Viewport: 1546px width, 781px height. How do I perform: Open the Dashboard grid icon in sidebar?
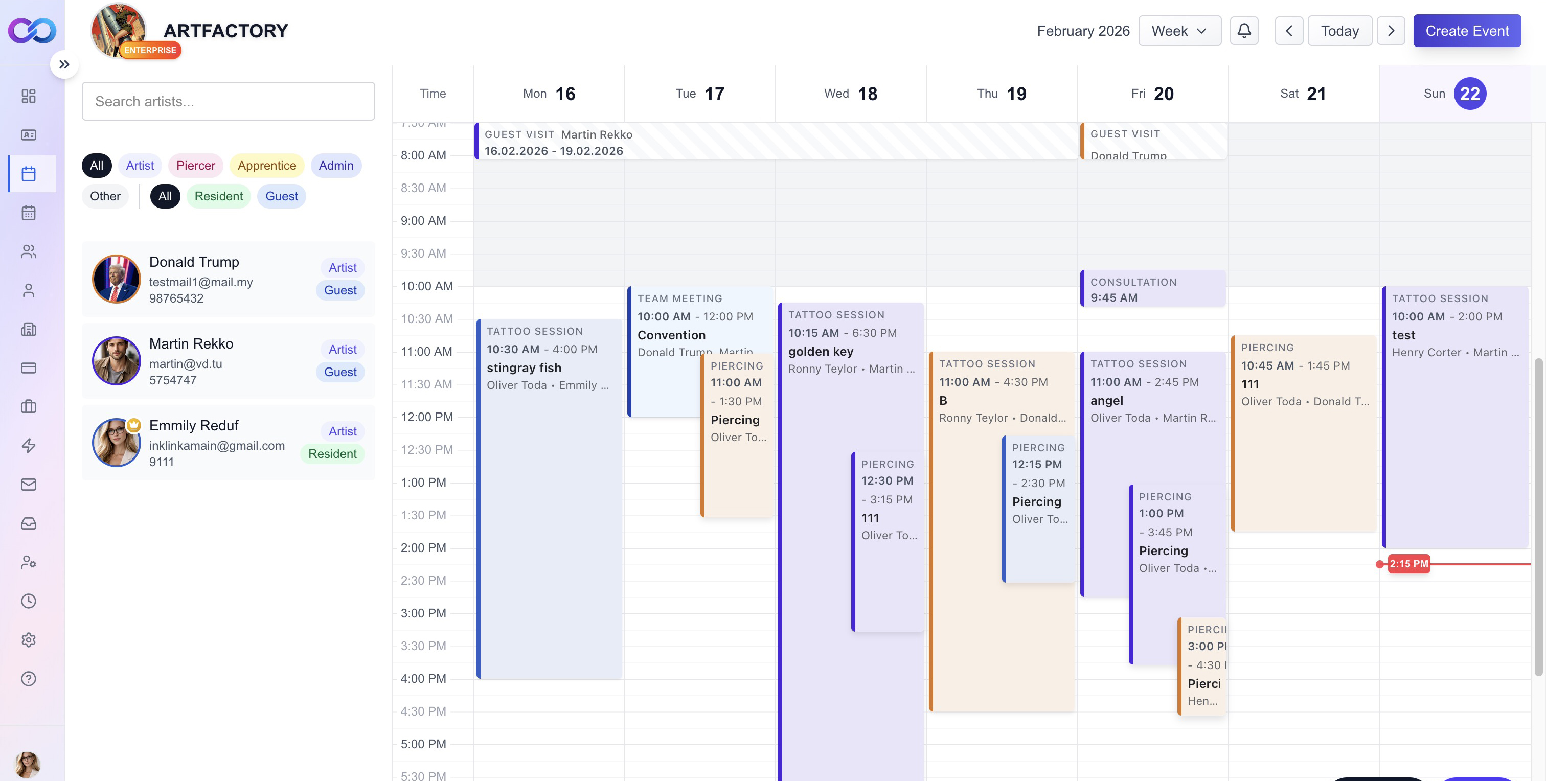[28, 96]
